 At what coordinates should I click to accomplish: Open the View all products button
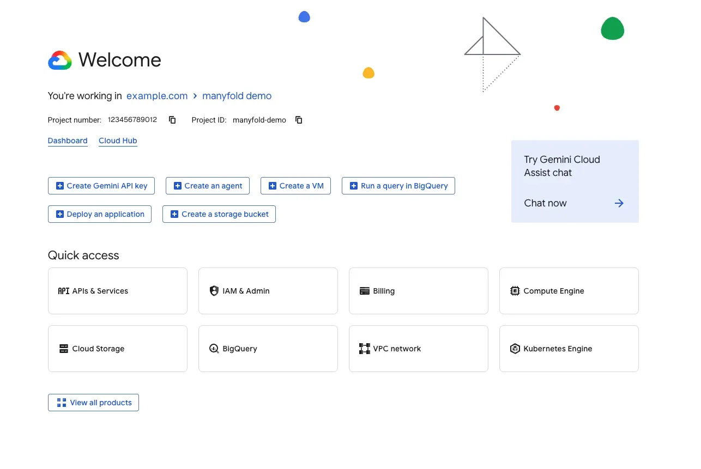pos(93,403)
